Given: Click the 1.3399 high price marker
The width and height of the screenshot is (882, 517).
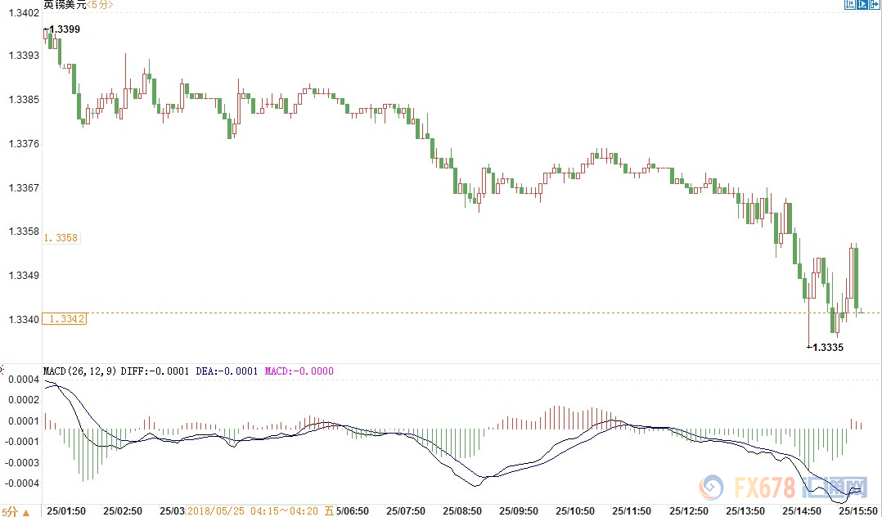Looking at the screenshot, I should [x=64, y=29].
